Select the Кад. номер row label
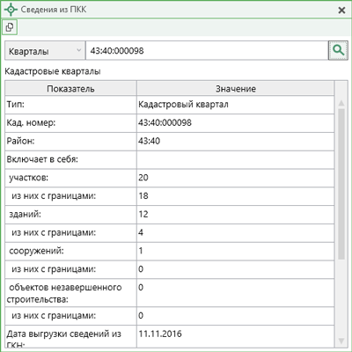Image resolution: width=352 pixels, height=352 pixels. coord(70,123)
